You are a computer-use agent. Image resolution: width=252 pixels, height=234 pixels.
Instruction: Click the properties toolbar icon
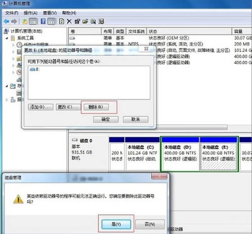tap(77, 21)
